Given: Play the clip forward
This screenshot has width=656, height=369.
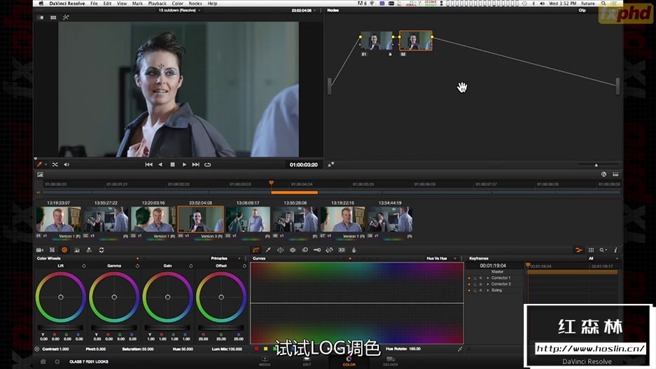Looking at the screenshot, I should tap(184, 165).
